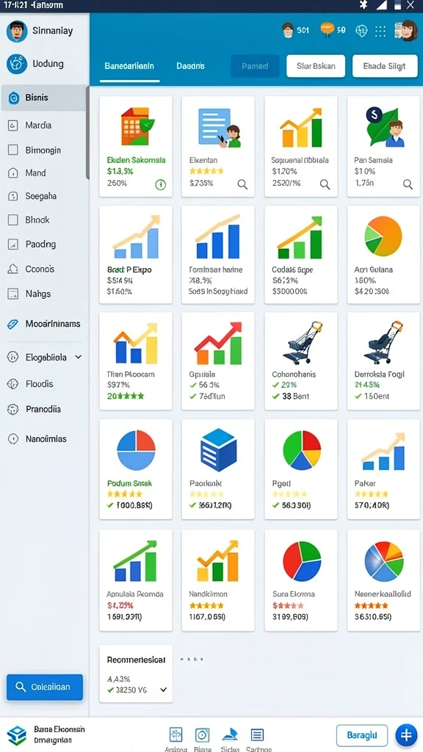Toggle the Bhnok checkbox in sidebar
Screen dimensions: 423x752
point(13,220)
